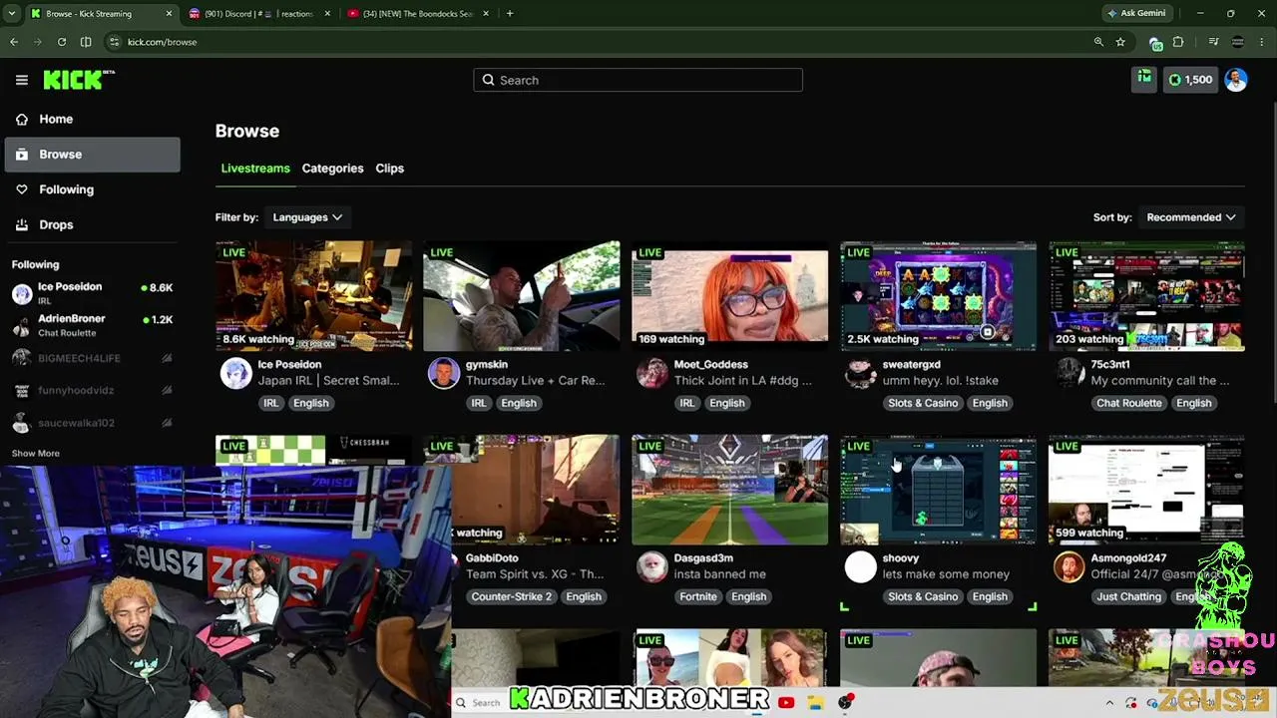Open the Kick hamburger sidebar menu
The height and width of the screenshot is (718, 1277).
point(22,80)
